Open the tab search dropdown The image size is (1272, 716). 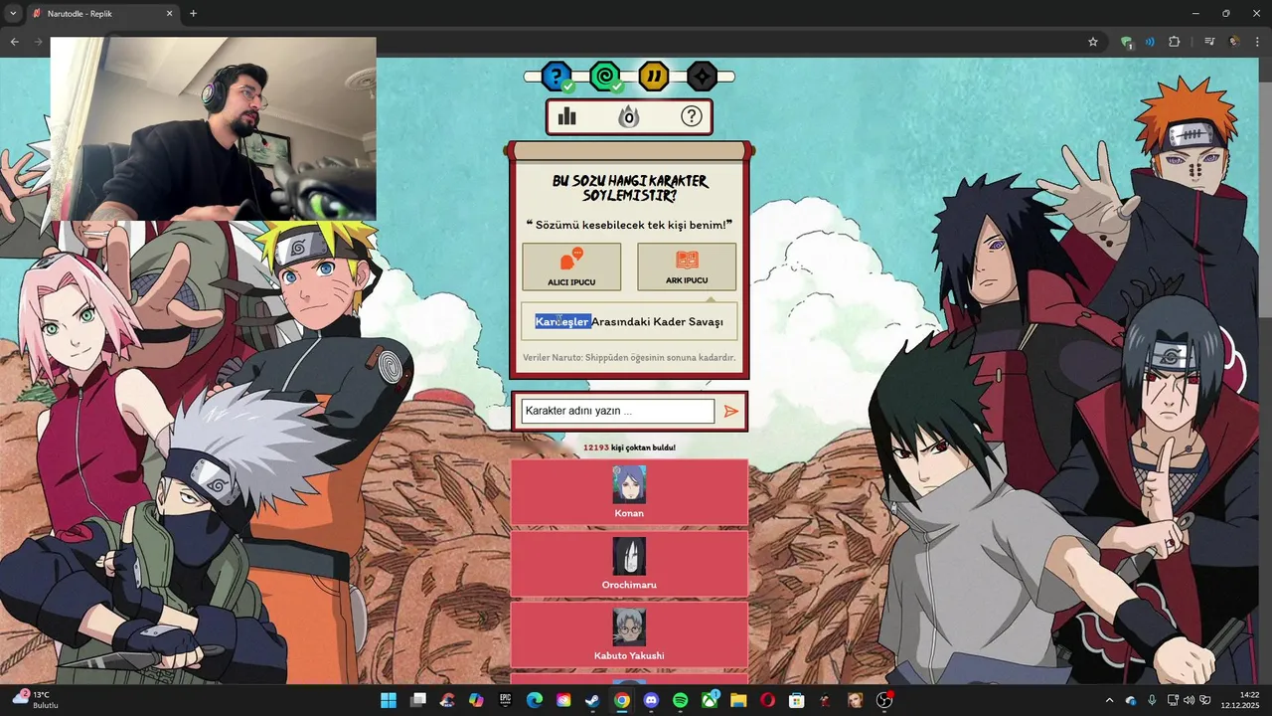click(x=13, y=14)
